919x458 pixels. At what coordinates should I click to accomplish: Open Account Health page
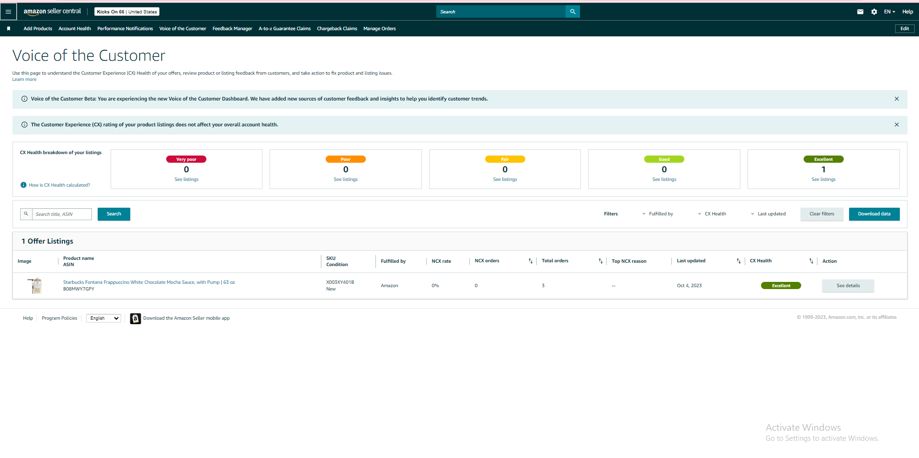tap(75, 29)
